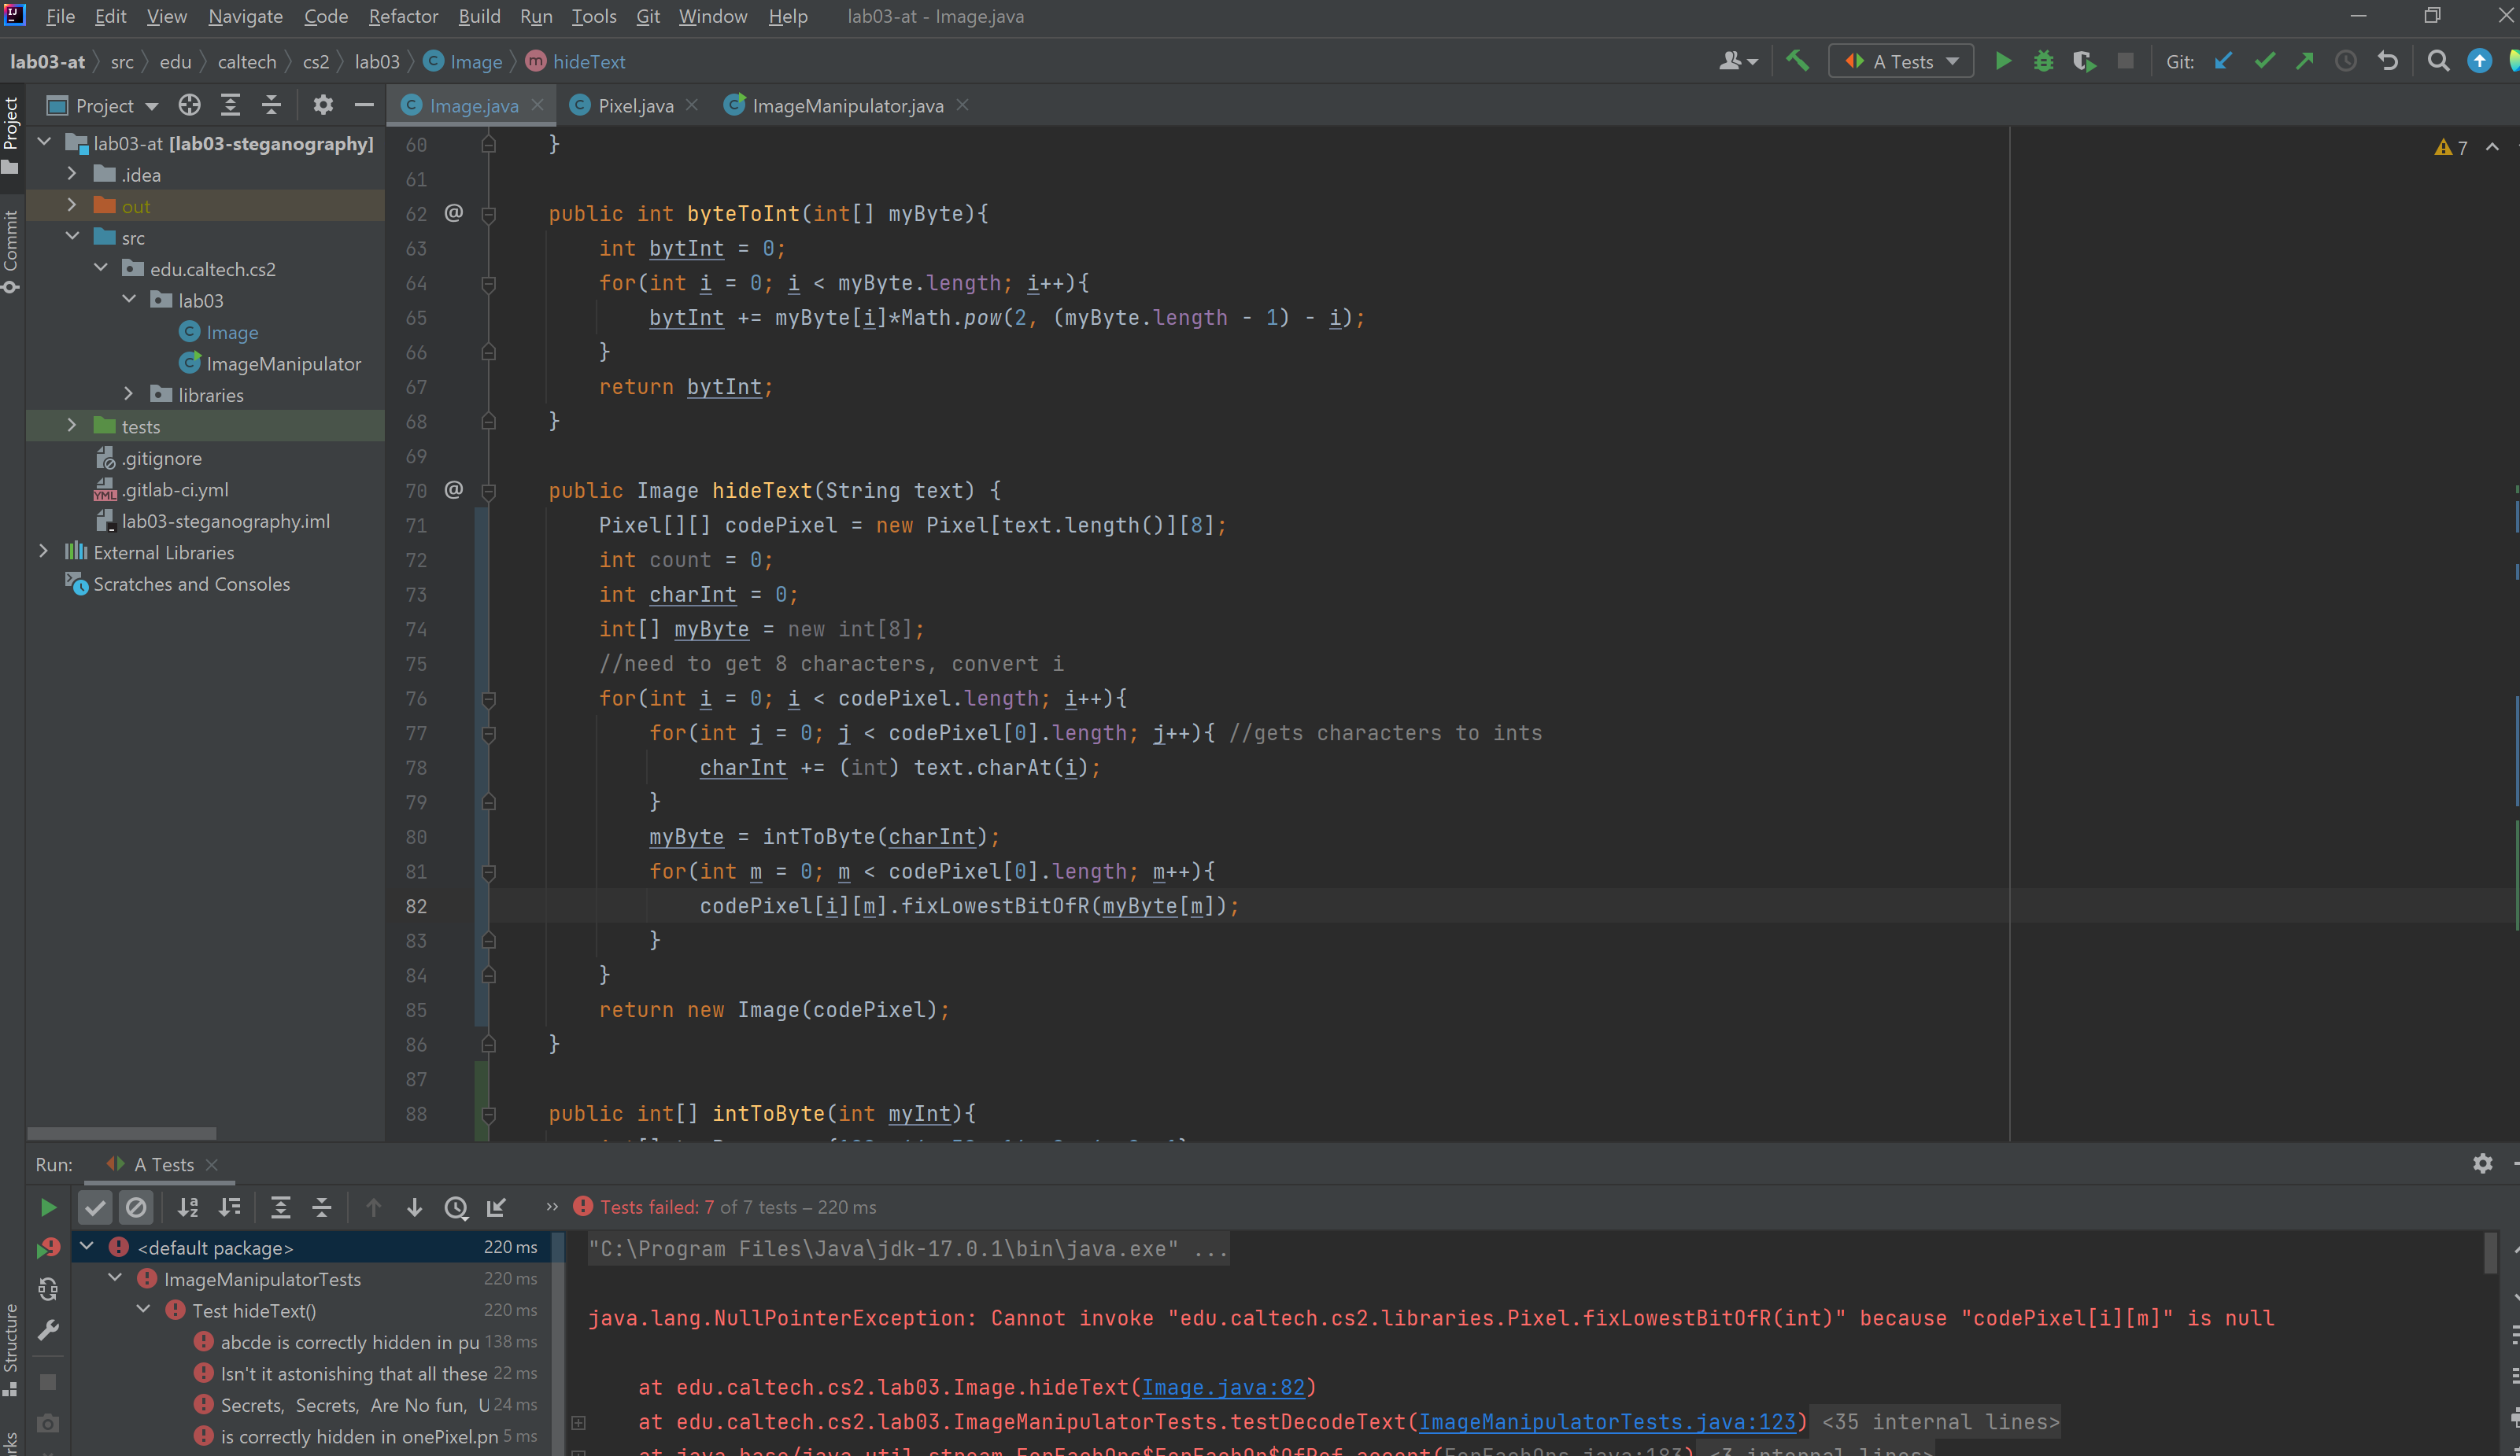Open Search Everywhere magnifier icon

click(2438, 61)
